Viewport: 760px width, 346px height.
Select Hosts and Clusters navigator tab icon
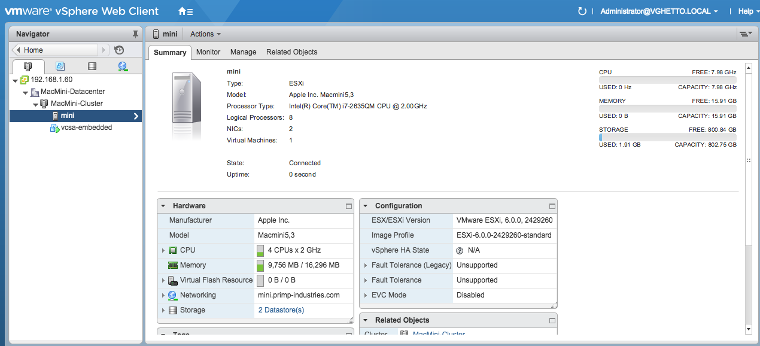coord(28,66)
